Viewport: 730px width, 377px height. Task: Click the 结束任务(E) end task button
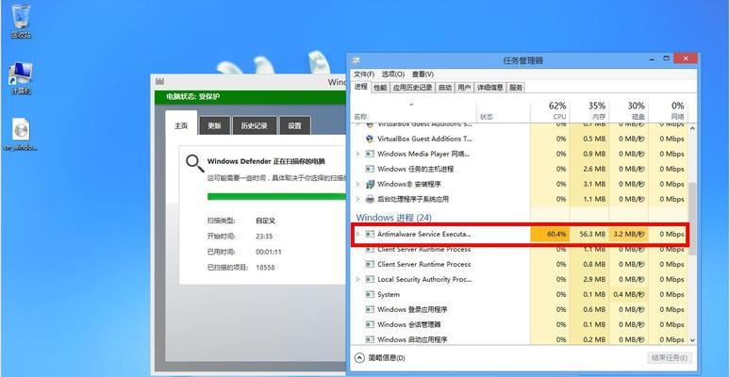pyautogui.click(x=670, y=358)
